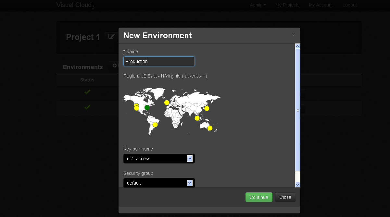Open the Admin dropdown menu
The width and height of the screenshot is (390, 217).
click(258, 5)
